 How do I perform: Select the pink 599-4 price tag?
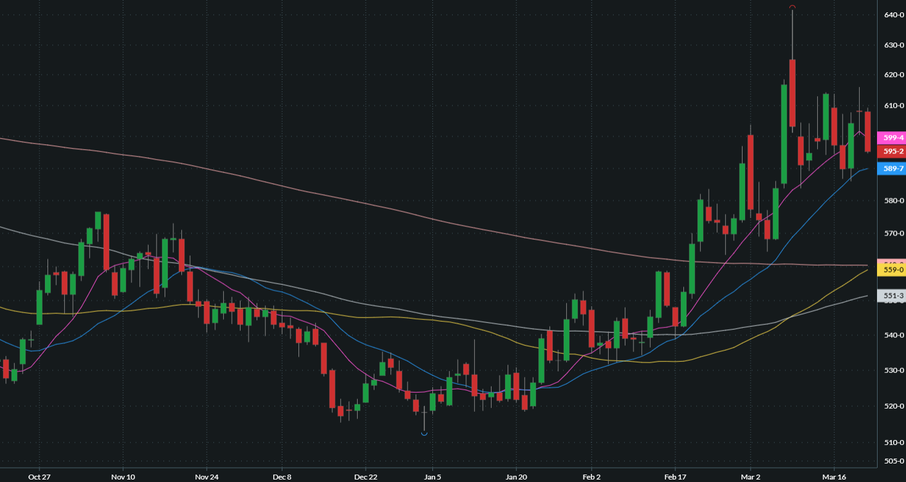[x=892, y=138]
